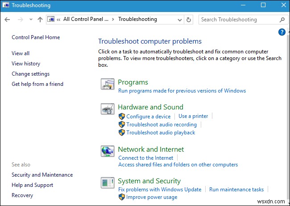Choose Get help from a friend
This screenshot has width=290, height=206.
[x=37, y=84]
